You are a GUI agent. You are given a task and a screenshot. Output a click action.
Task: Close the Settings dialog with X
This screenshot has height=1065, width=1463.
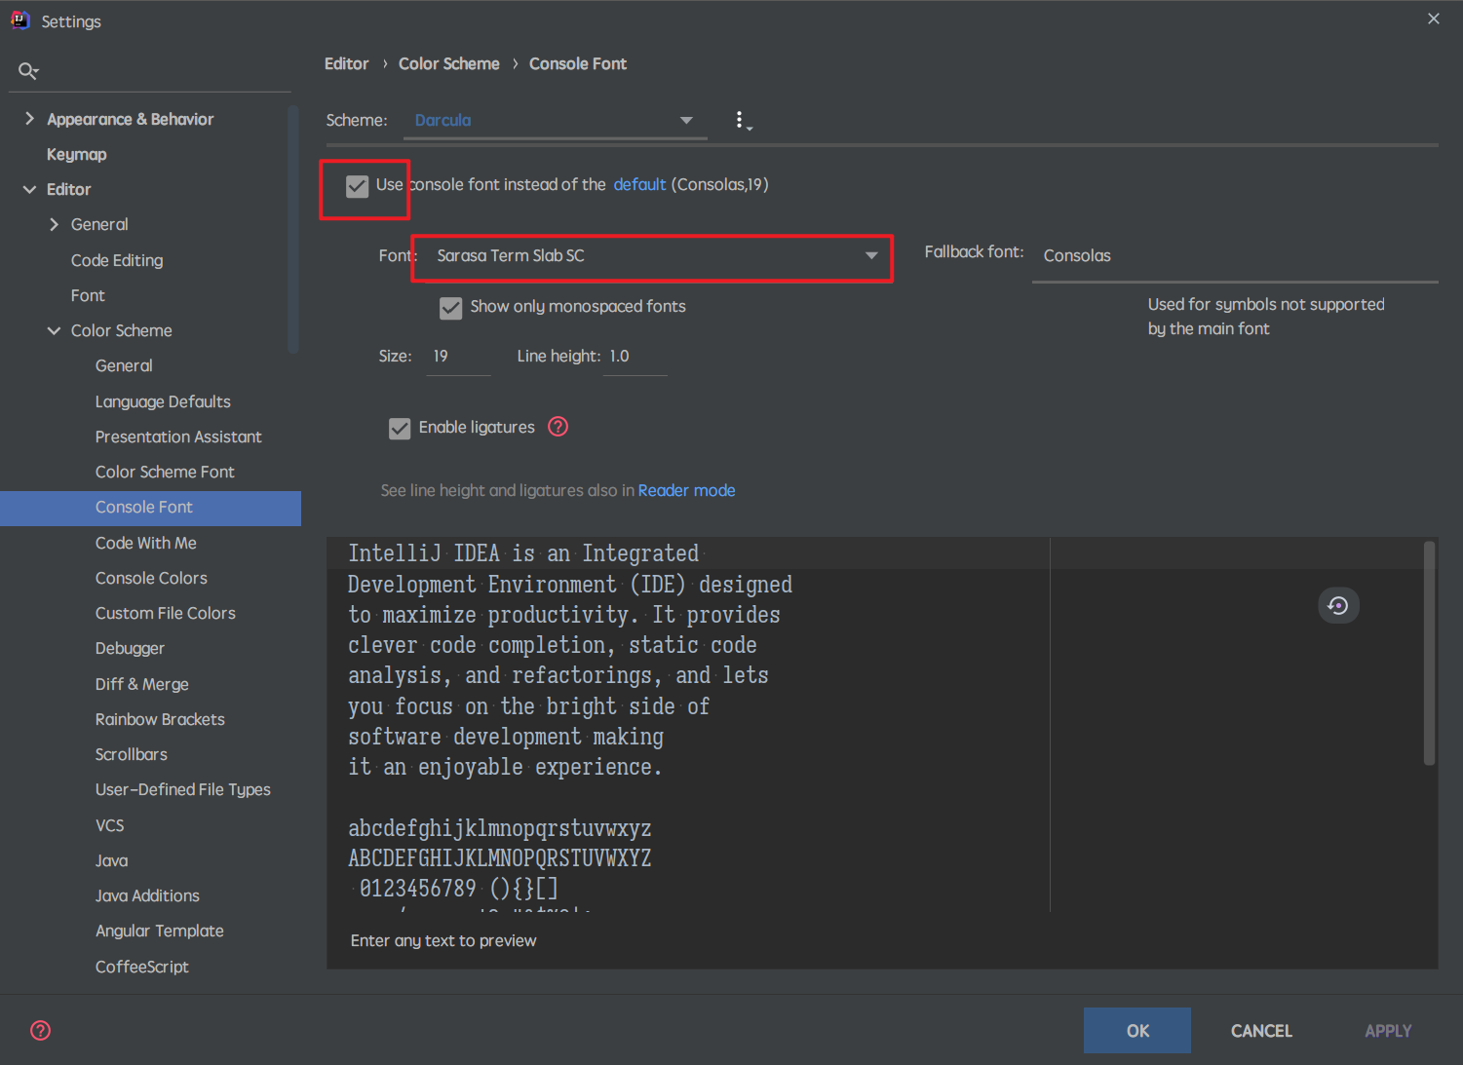point(1433,19)
